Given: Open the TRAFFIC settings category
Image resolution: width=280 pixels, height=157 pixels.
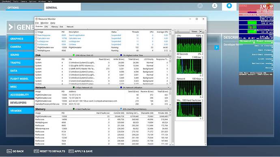Looking at the screenshot, I should pos(21,63).
